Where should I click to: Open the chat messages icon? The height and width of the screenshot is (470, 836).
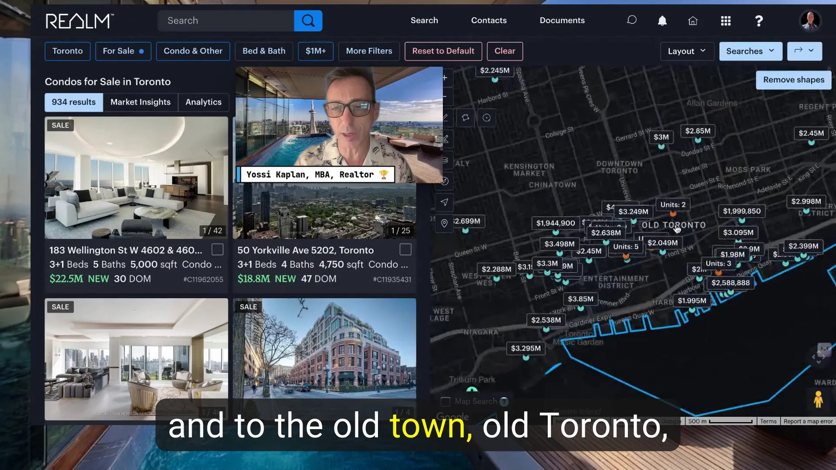[631, 20]
